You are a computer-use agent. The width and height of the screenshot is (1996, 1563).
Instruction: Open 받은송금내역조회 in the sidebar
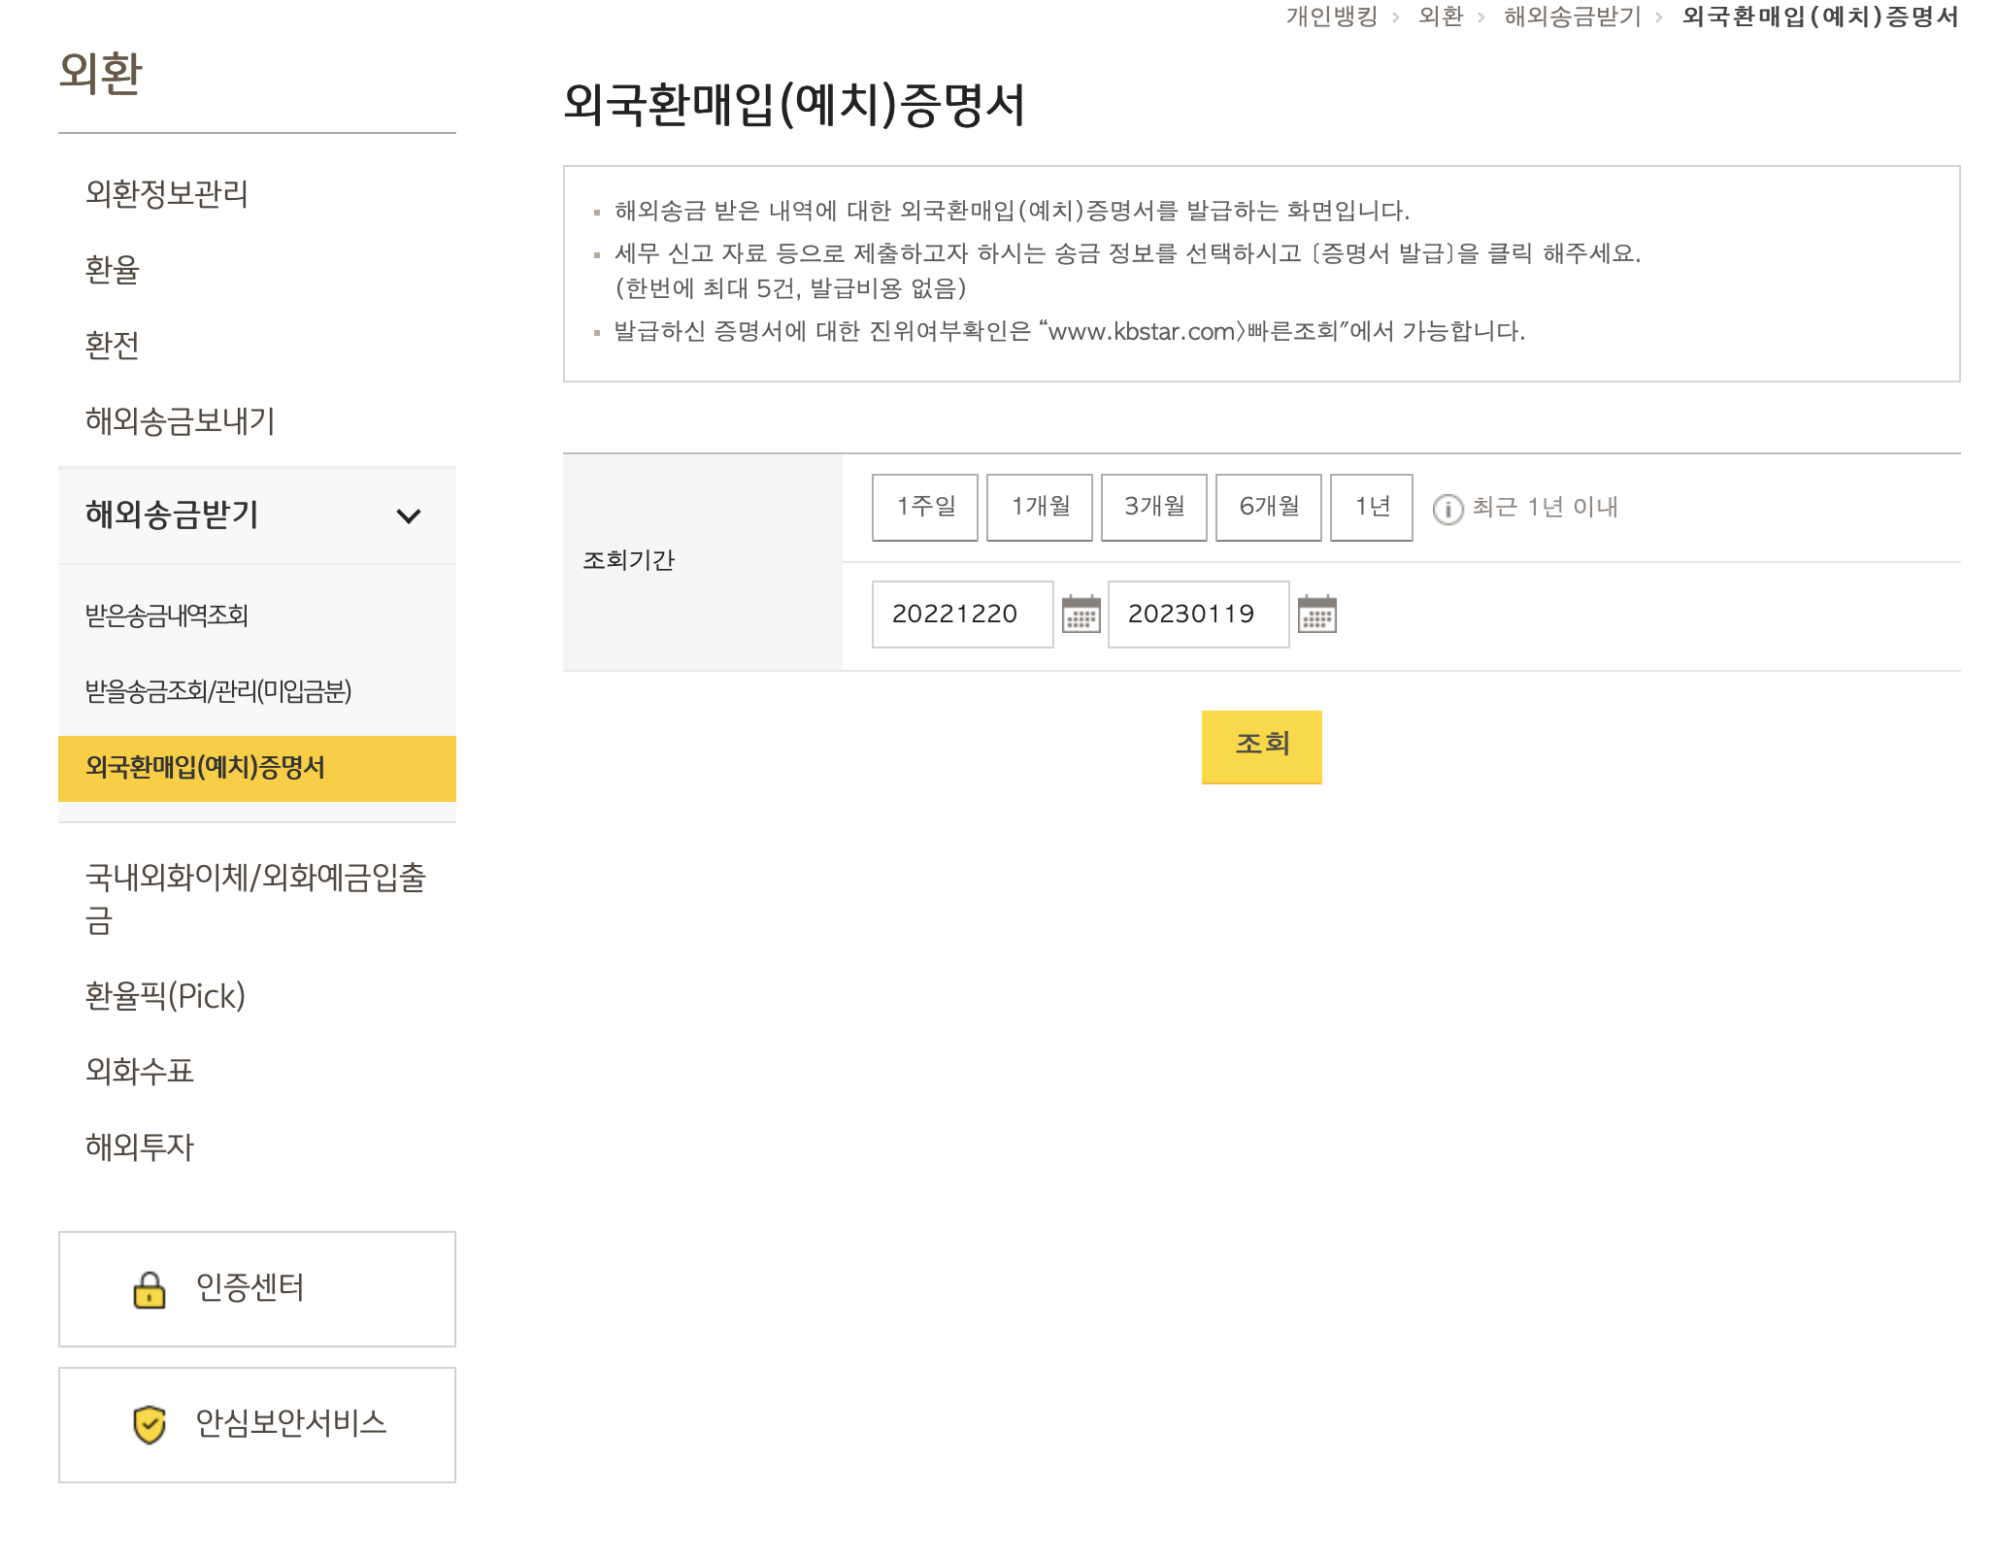(x=167, y=615)
